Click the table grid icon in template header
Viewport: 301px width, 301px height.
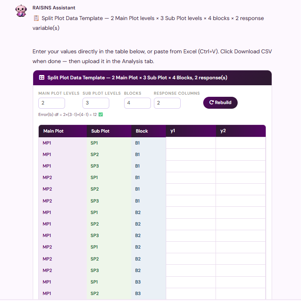pos(42,78)
